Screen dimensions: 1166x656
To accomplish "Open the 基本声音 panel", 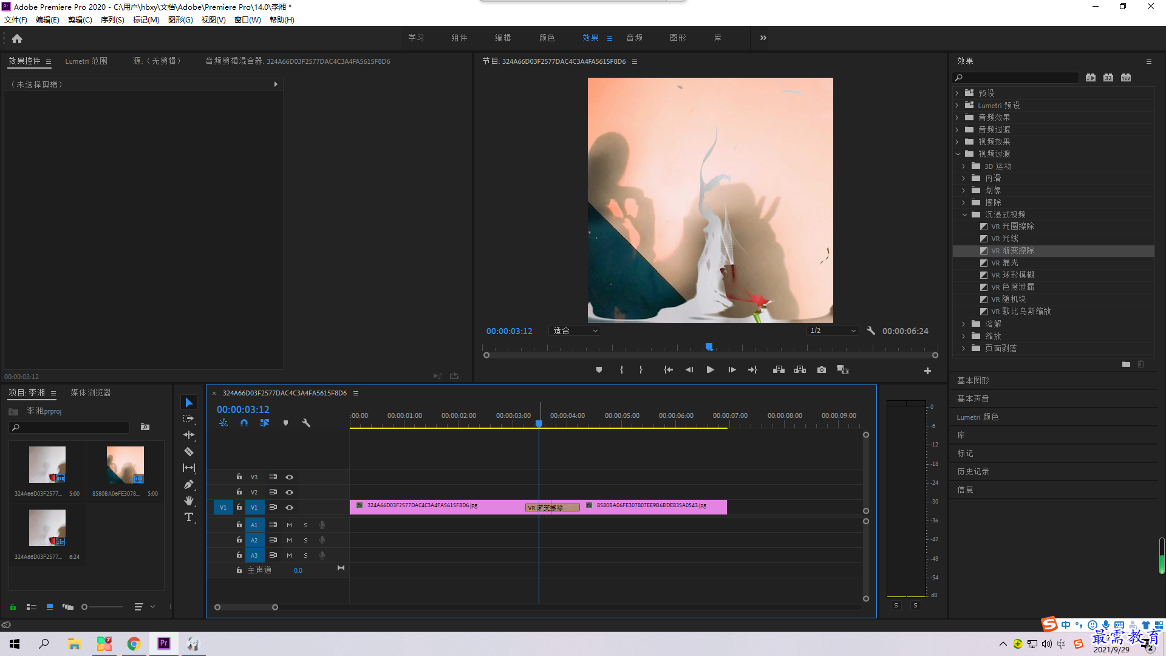I will [x=973, y=398].
